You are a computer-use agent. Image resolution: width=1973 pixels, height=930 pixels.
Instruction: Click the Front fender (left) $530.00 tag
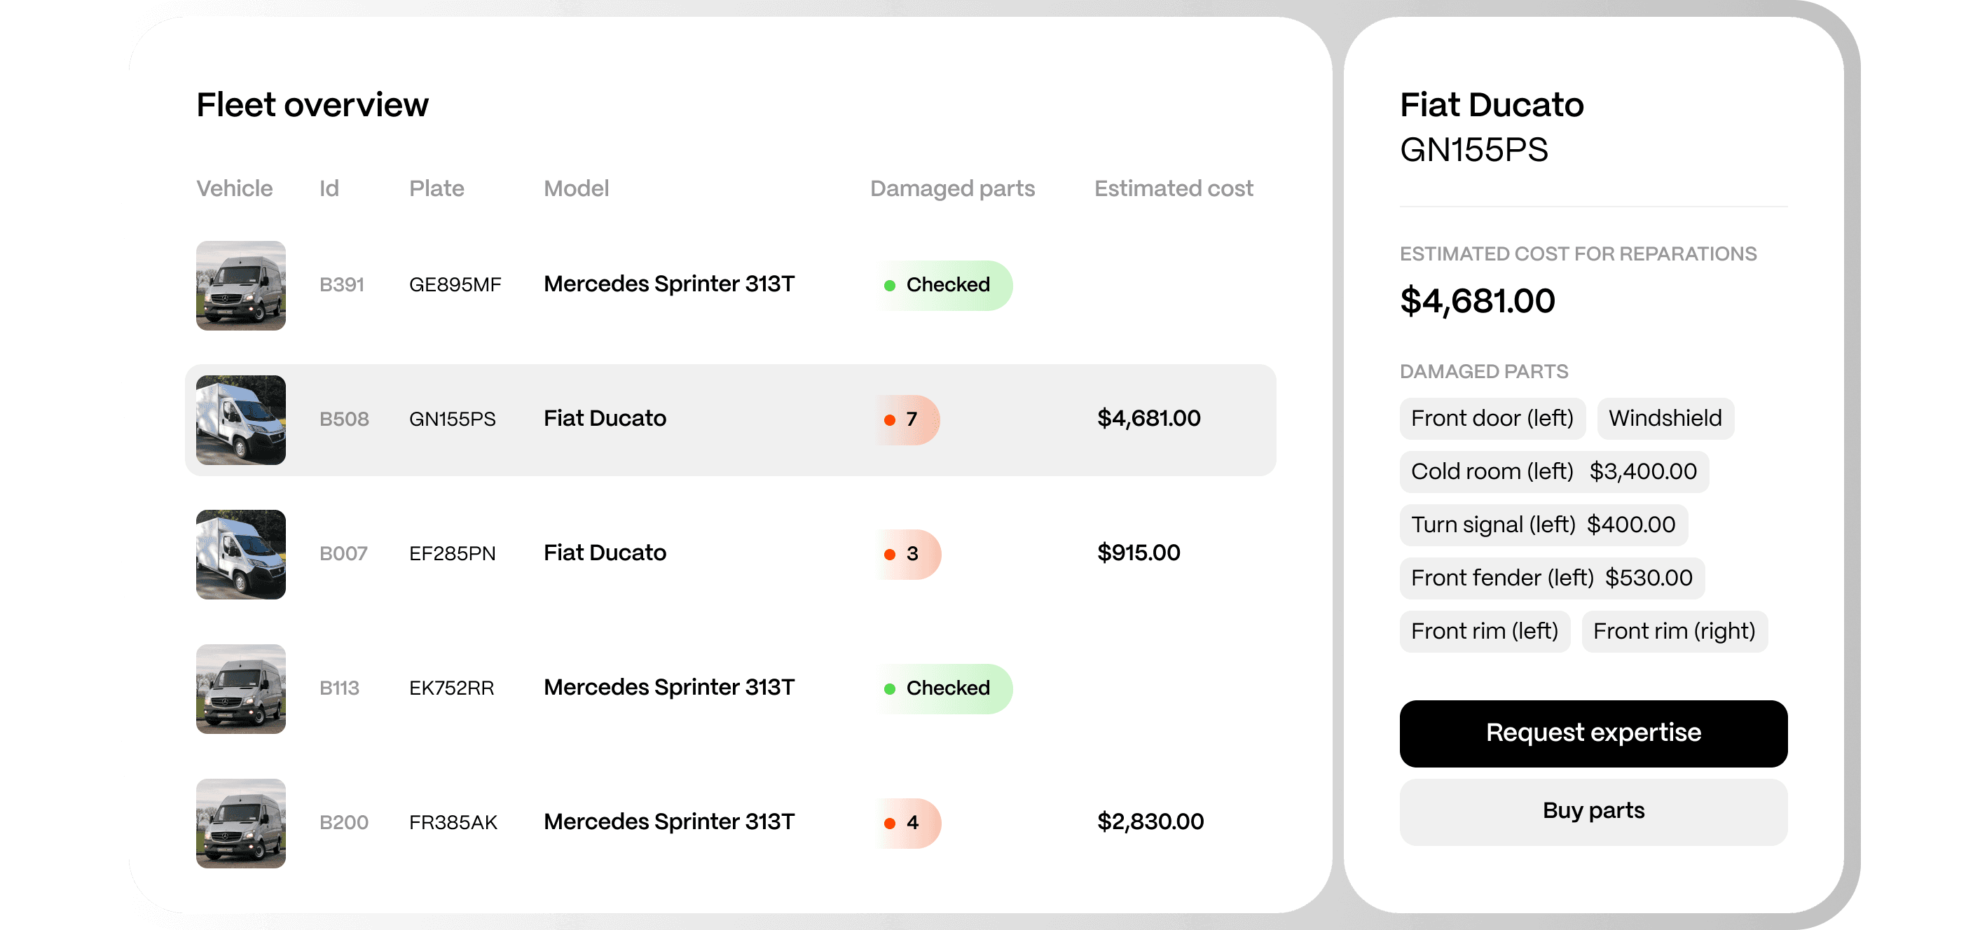[x=1551, y=578]
